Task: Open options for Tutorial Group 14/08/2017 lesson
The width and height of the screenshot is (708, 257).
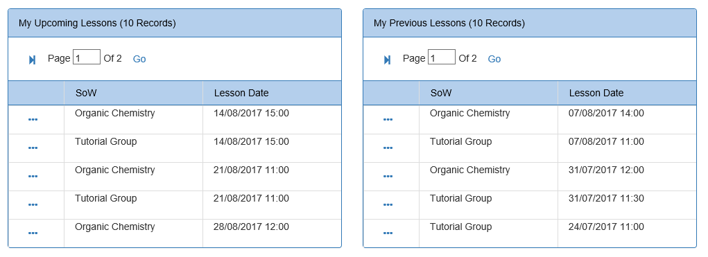Action: (33, 148)
